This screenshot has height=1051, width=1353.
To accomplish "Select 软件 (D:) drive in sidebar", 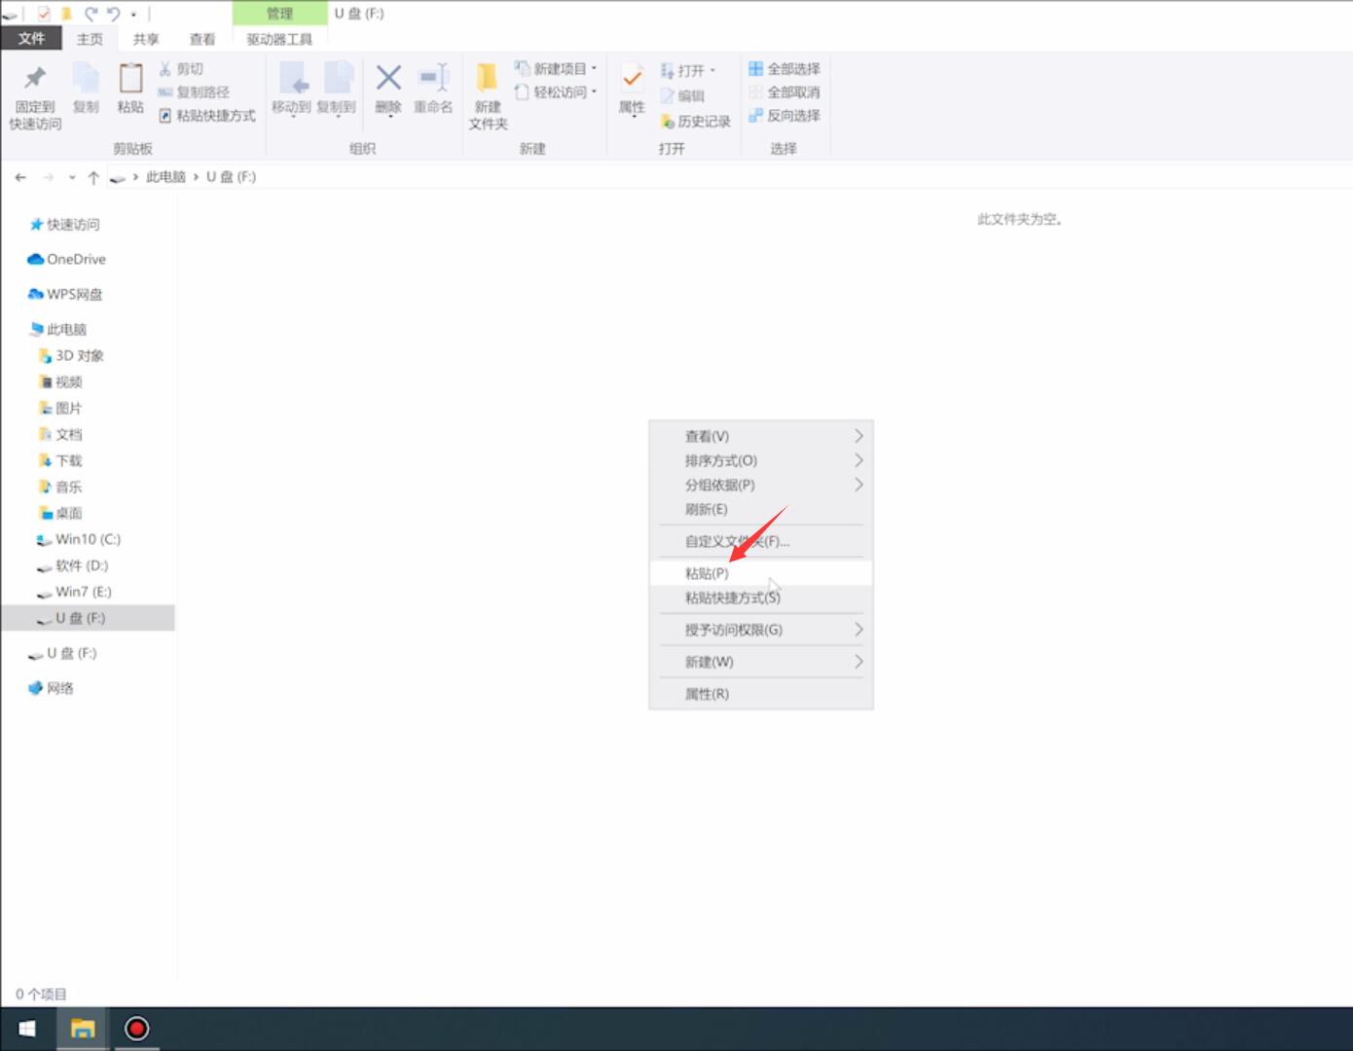I will tap(81, 566).
